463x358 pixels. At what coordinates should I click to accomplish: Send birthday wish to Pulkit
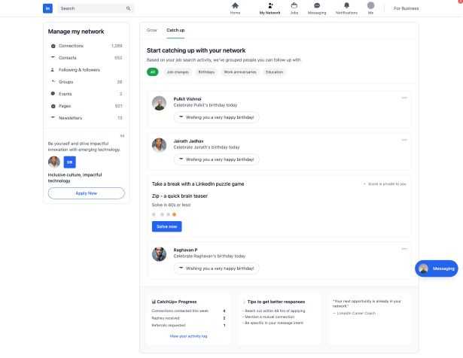[x=216, y=117]
